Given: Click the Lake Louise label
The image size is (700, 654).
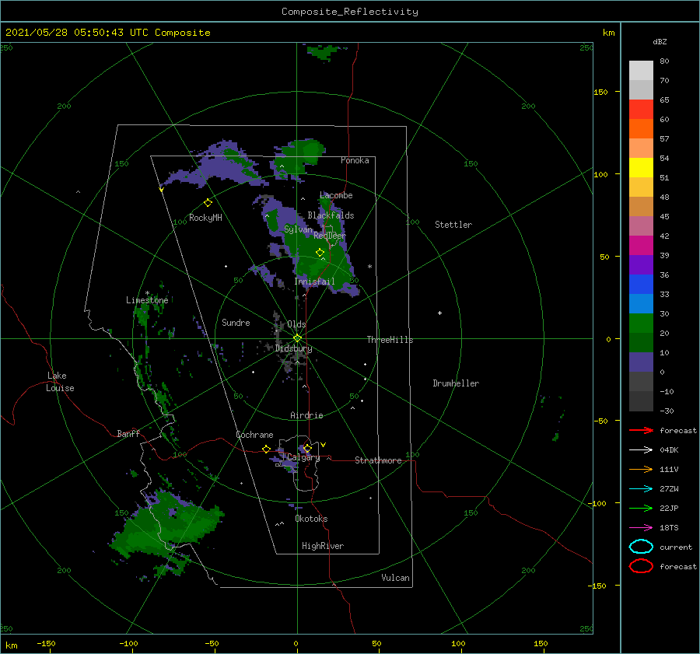Looking at the screenshot, I should pyautogui.click(x=60, y=382).
